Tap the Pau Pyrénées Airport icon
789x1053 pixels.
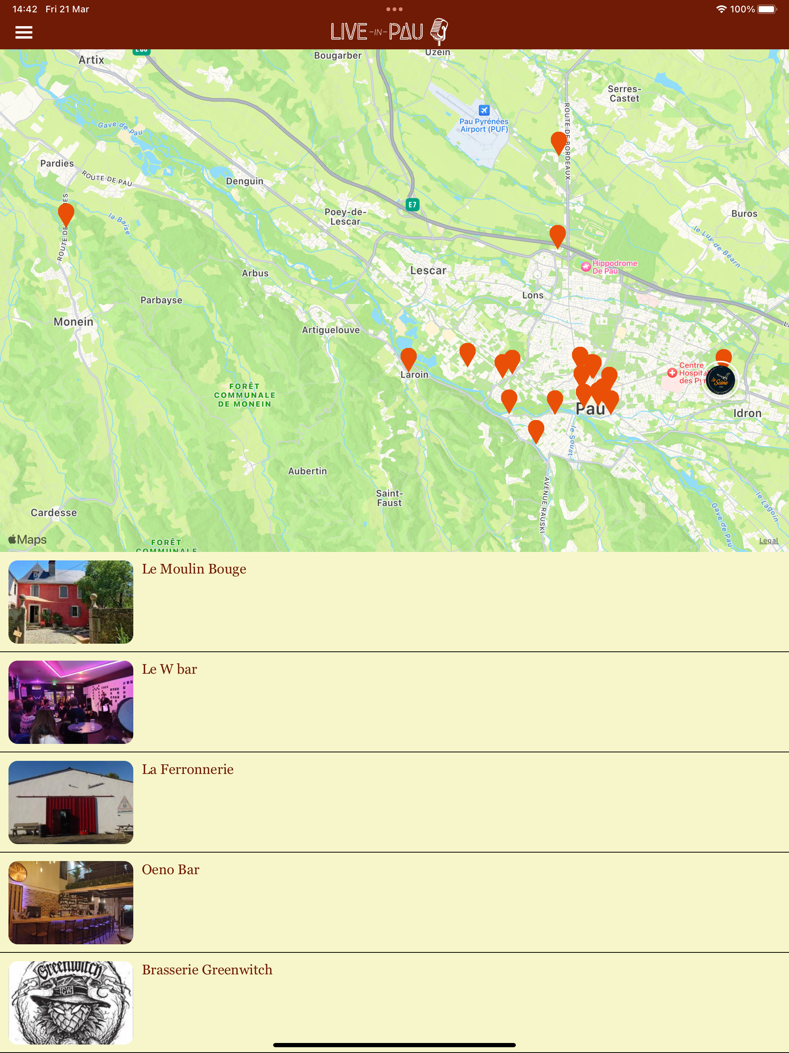[x=484, y=111]
